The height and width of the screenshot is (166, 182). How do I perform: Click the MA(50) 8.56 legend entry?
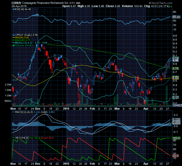(x=21, y=38)
